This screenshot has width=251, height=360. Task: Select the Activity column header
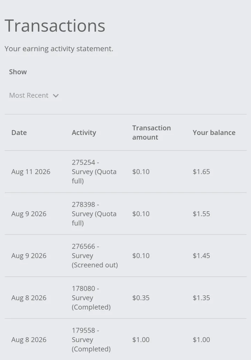pos(84,133)
